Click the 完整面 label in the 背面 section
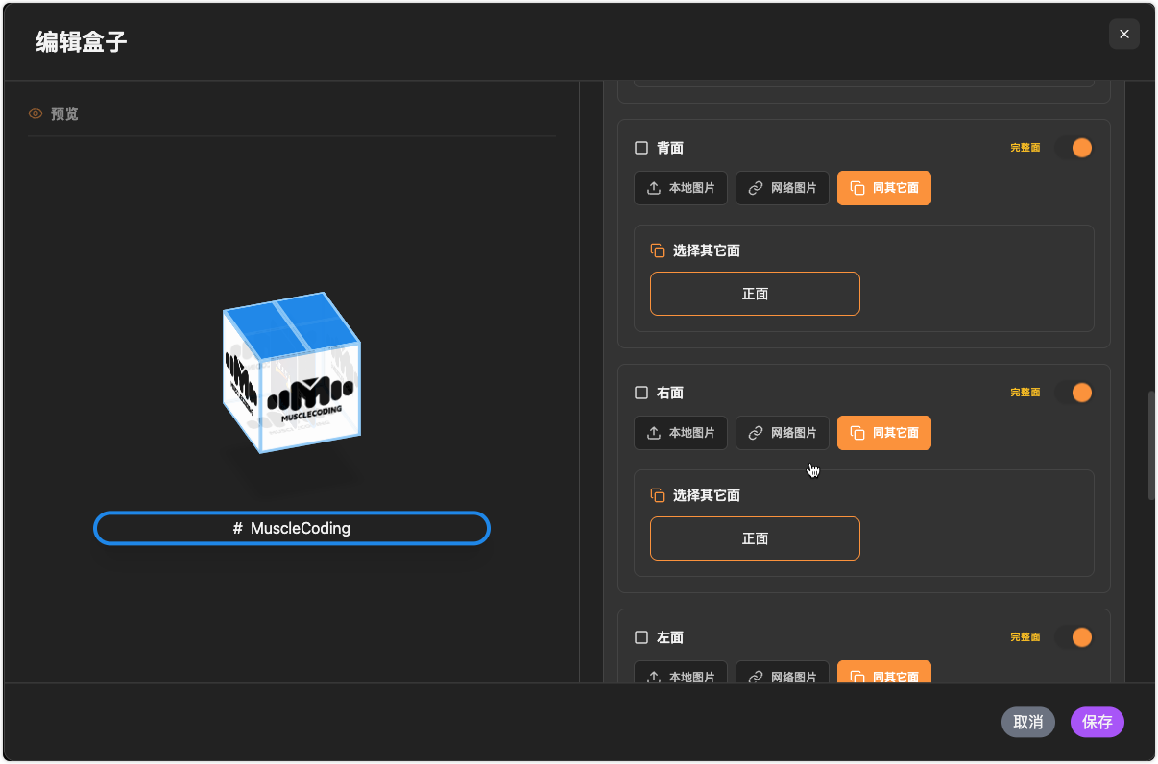Screen dimensions: 1158x764 tap(1025, 148)
